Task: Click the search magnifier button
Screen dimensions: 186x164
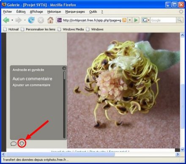Action: click(x=180, y=20)
